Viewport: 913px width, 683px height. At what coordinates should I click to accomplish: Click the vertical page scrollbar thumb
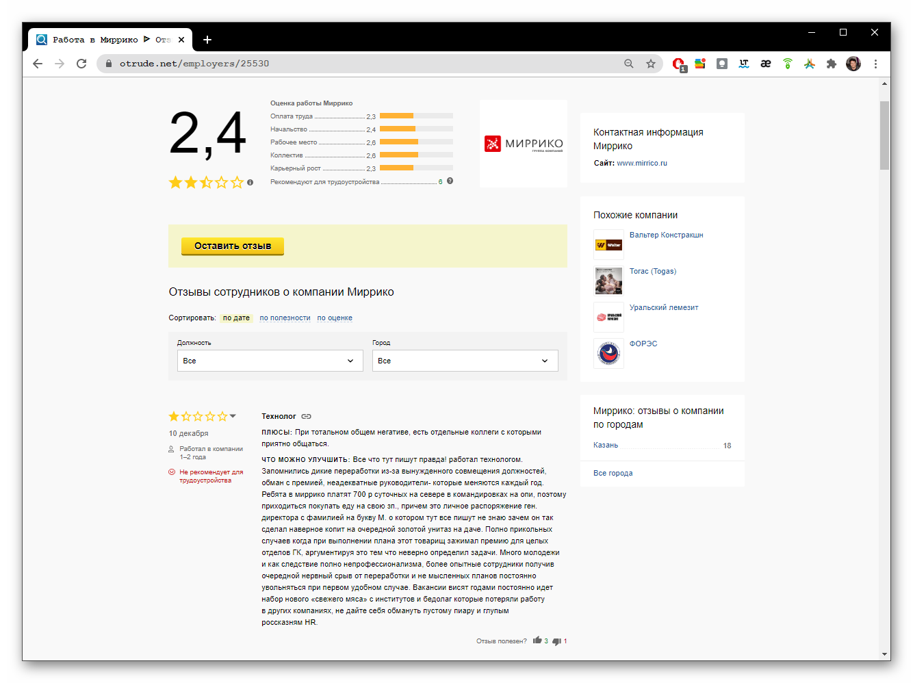(x=884, y=135)
